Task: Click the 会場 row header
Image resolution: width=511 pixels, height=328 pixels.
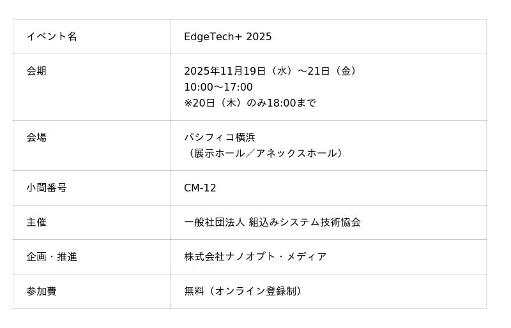Action: [36, 137]
